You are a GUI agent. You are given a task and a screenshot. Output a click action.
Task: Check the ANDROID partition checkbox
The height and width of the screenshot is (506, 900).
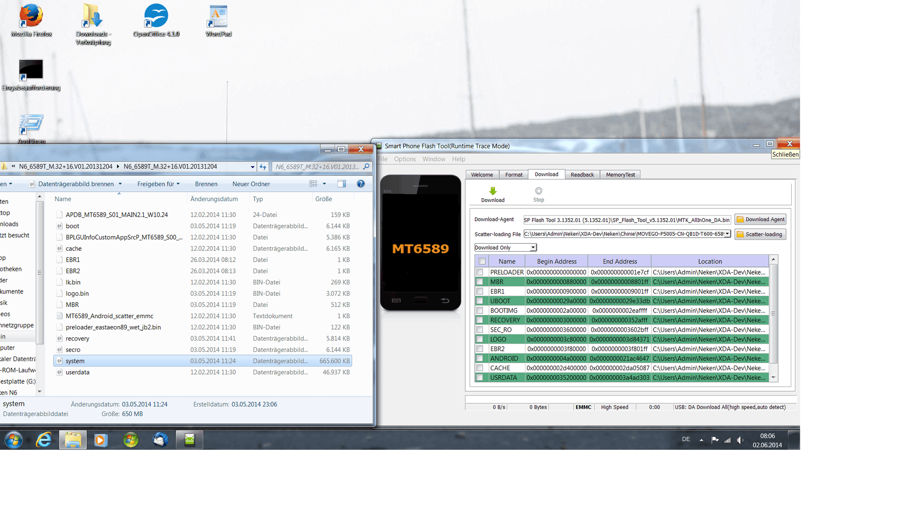pos(480,358)
